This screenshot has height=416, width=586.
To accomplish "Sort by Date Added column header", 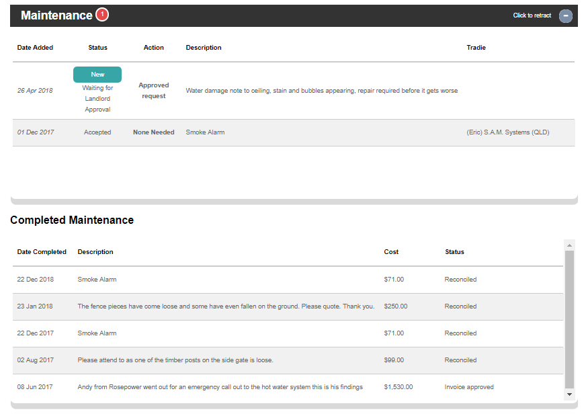I will coord(35,48).
